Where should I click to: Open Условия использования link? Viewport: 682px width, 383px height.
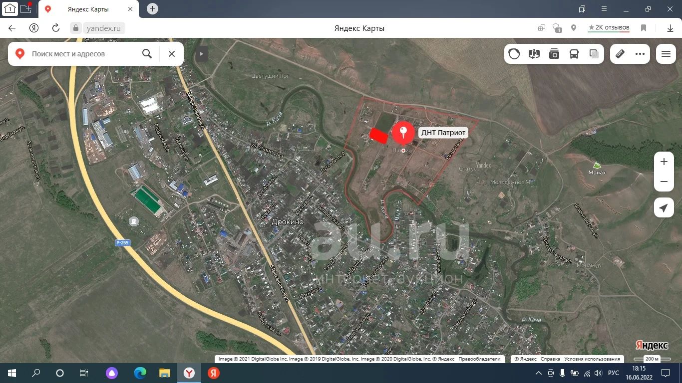click(593, 359)
